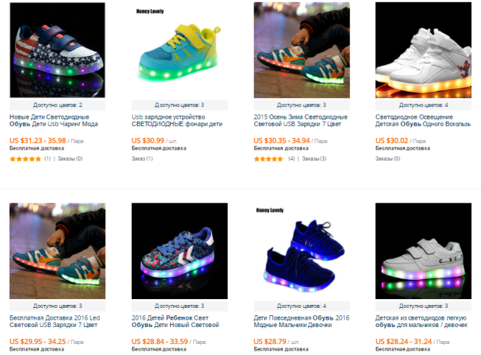This screenshot has height=355, width=481.
Task: Click 'Доступно цветов: 2' color availability bar
Action: [57, 105]
